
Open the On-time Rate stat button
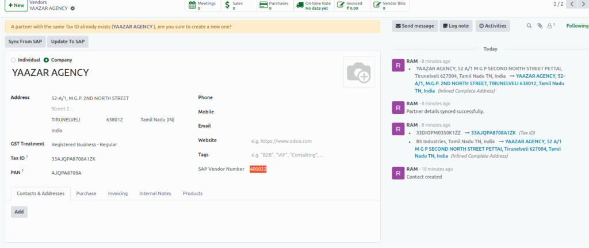(x=313, y=5)
